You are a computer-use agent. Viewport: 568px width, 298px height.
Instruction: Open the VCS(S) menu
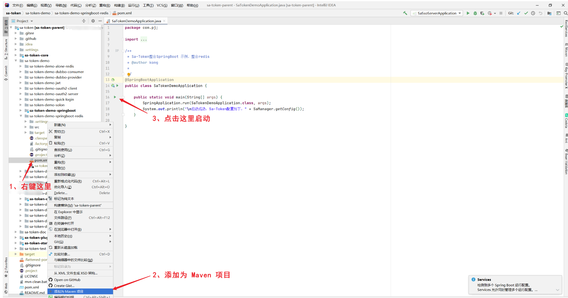pos(162,5)
